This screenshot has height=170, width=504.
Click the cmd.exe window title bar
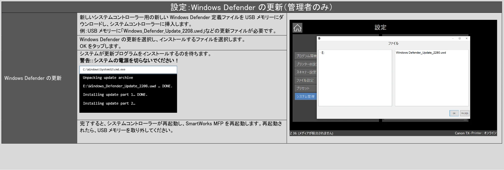pyautogui.click(x=128, y=70)
